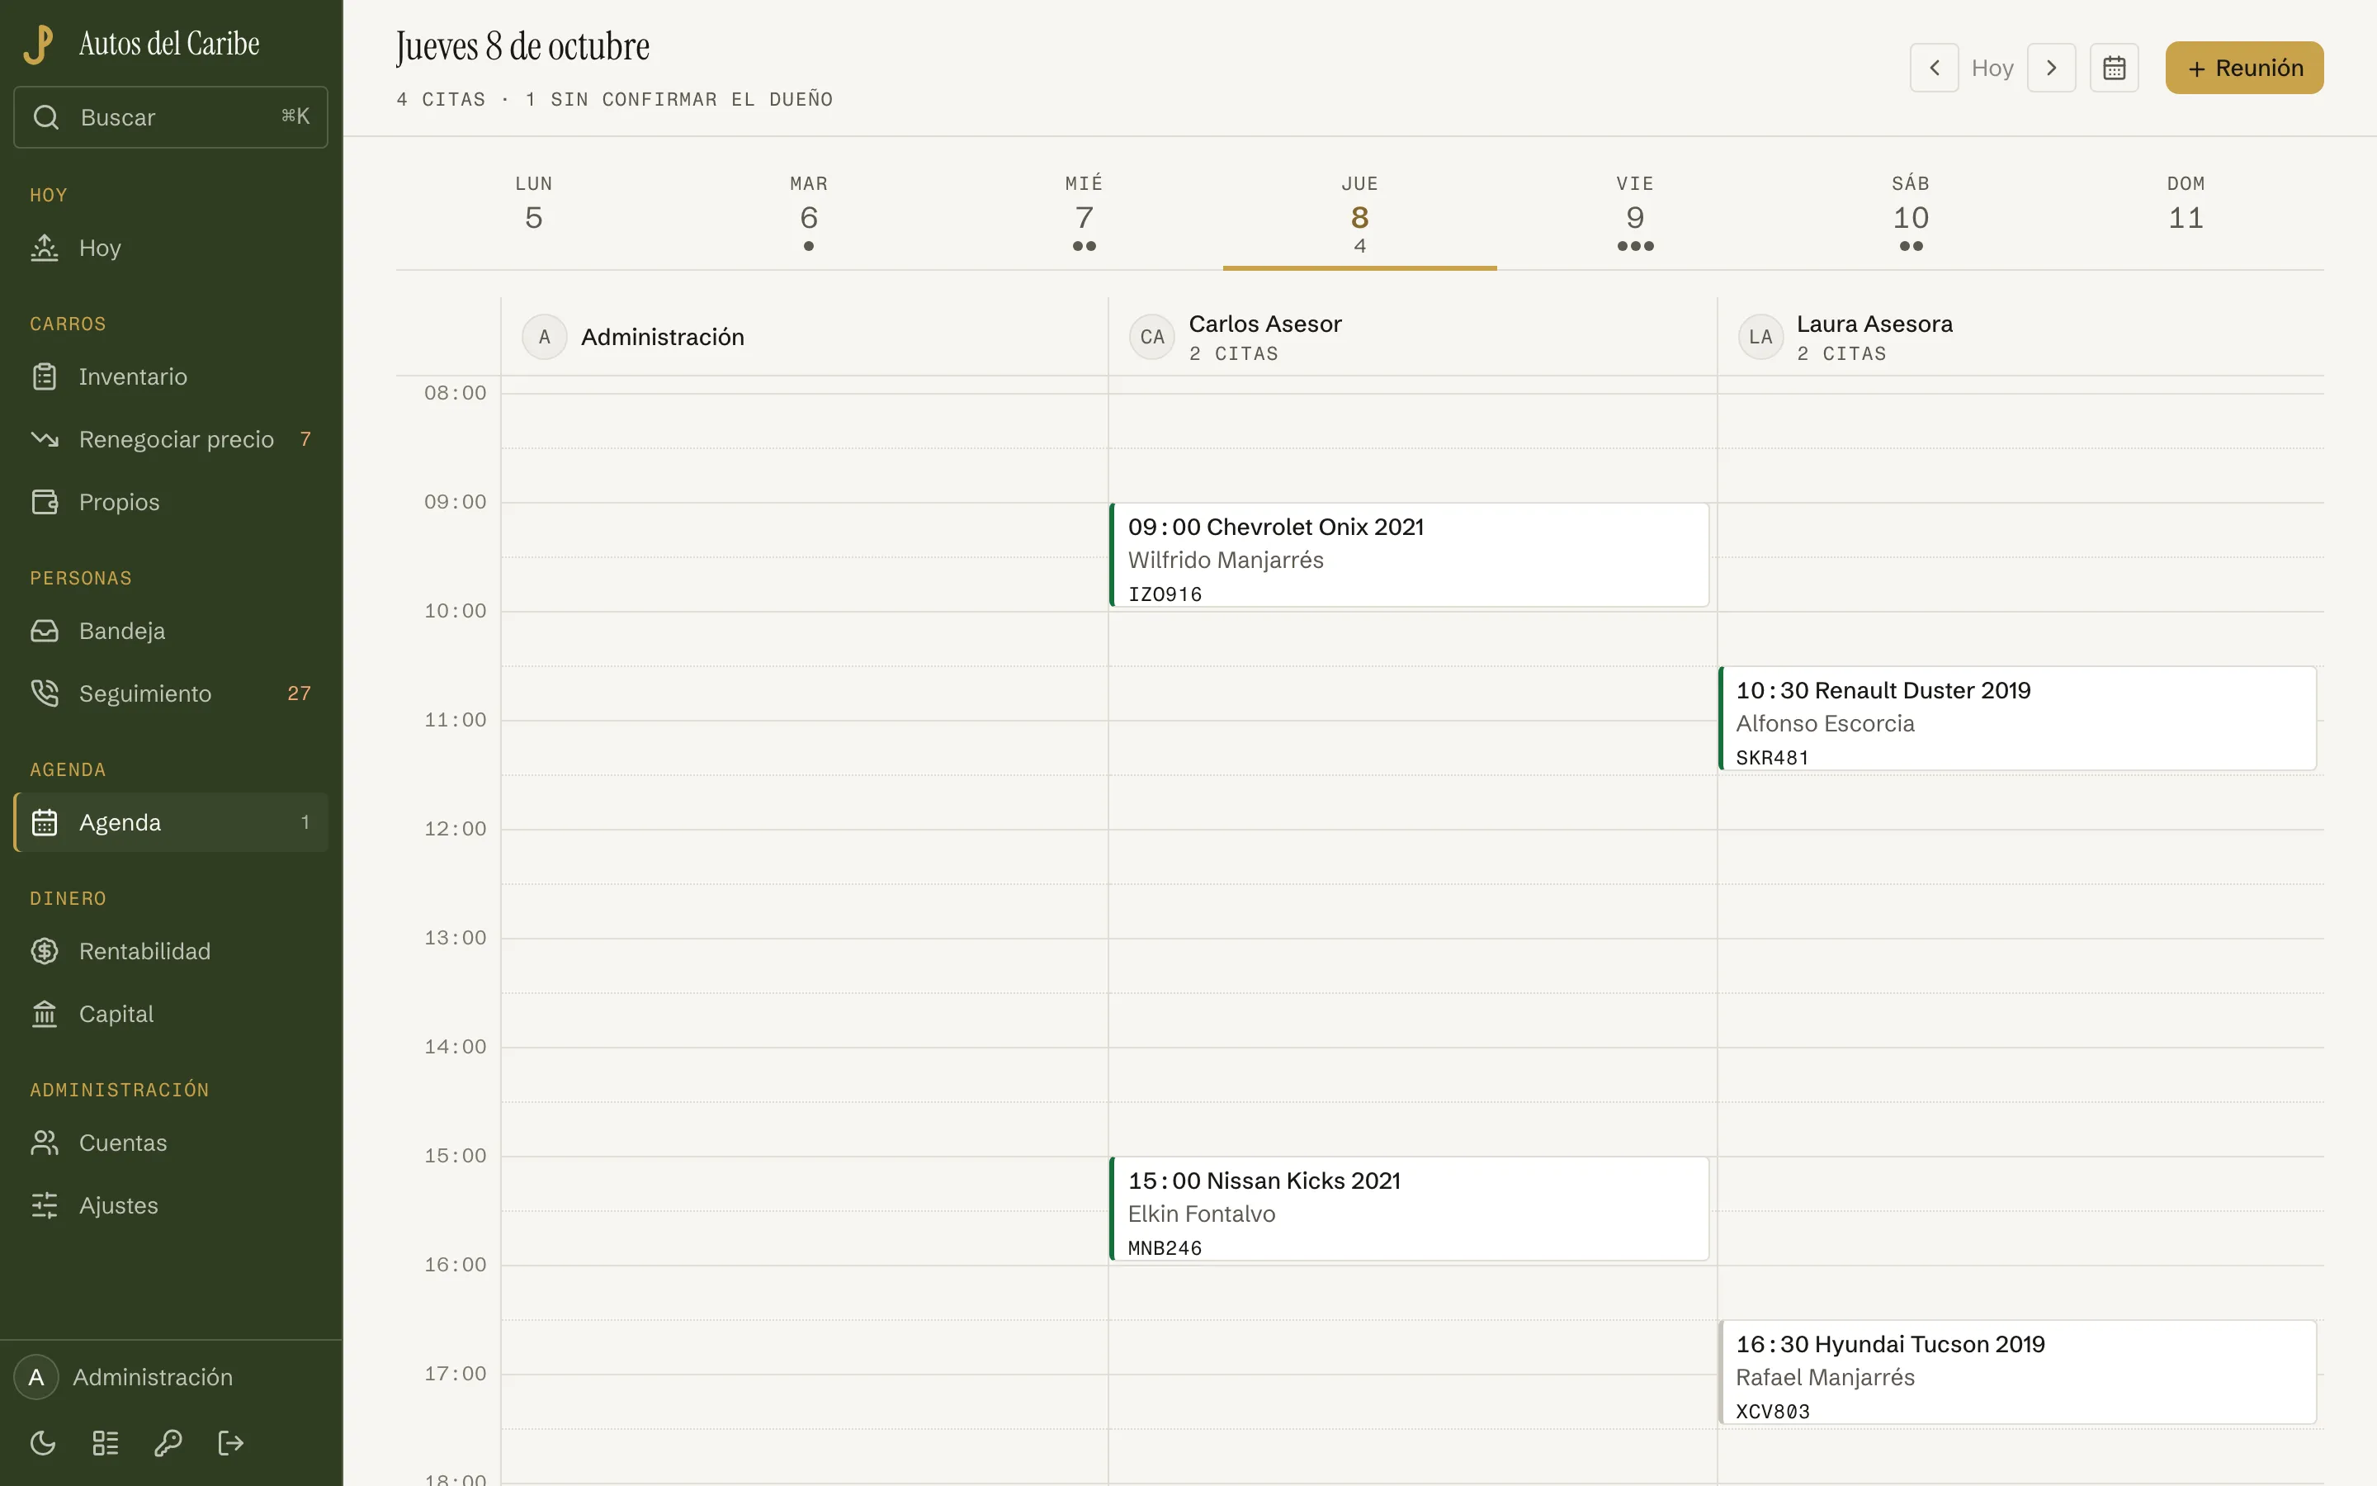Open Hoy sunrise icon in sidebar
The width and height of the screenshot is (2377, 1486).
coord(45,248)
